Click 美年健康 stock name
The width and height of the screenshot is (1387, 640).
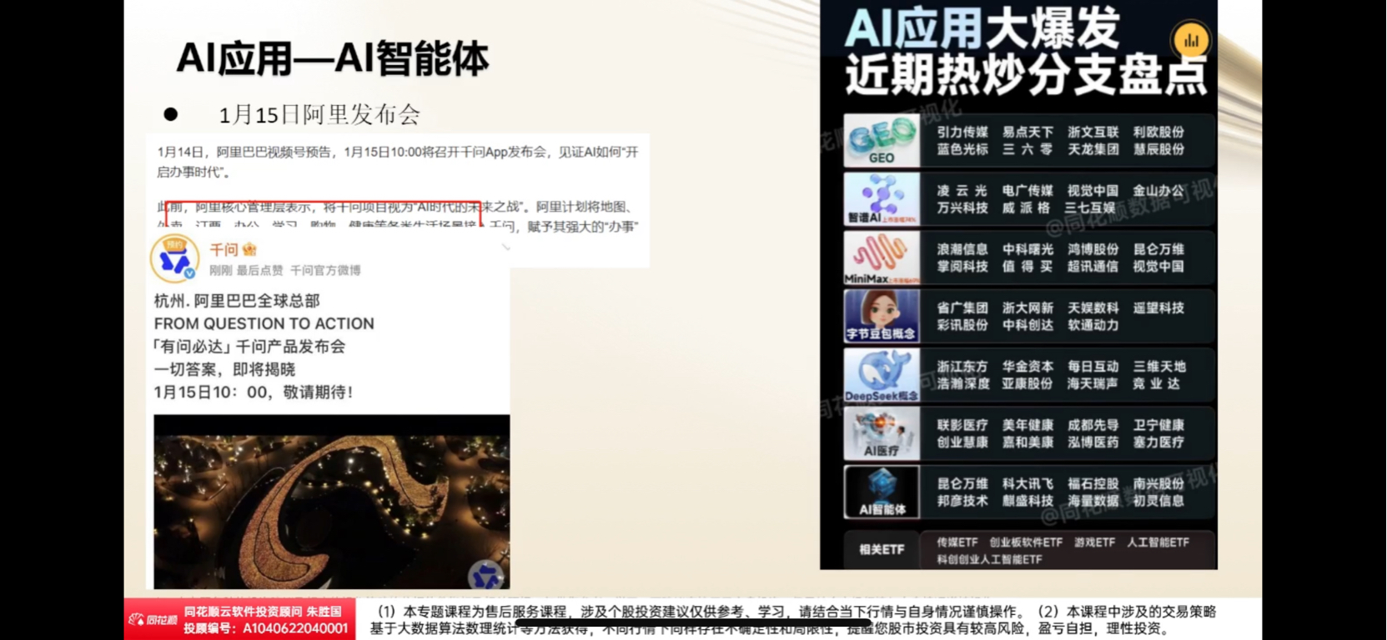click(x=1028, y=425)
